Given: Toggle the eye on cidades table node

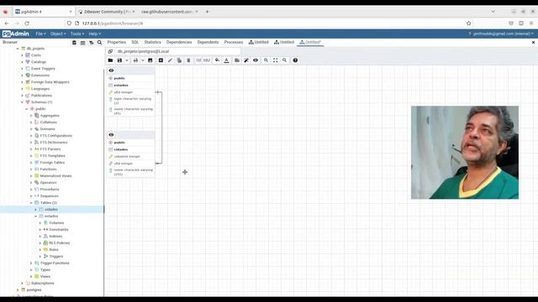Looking at the screenshot, I should [111, 135].
